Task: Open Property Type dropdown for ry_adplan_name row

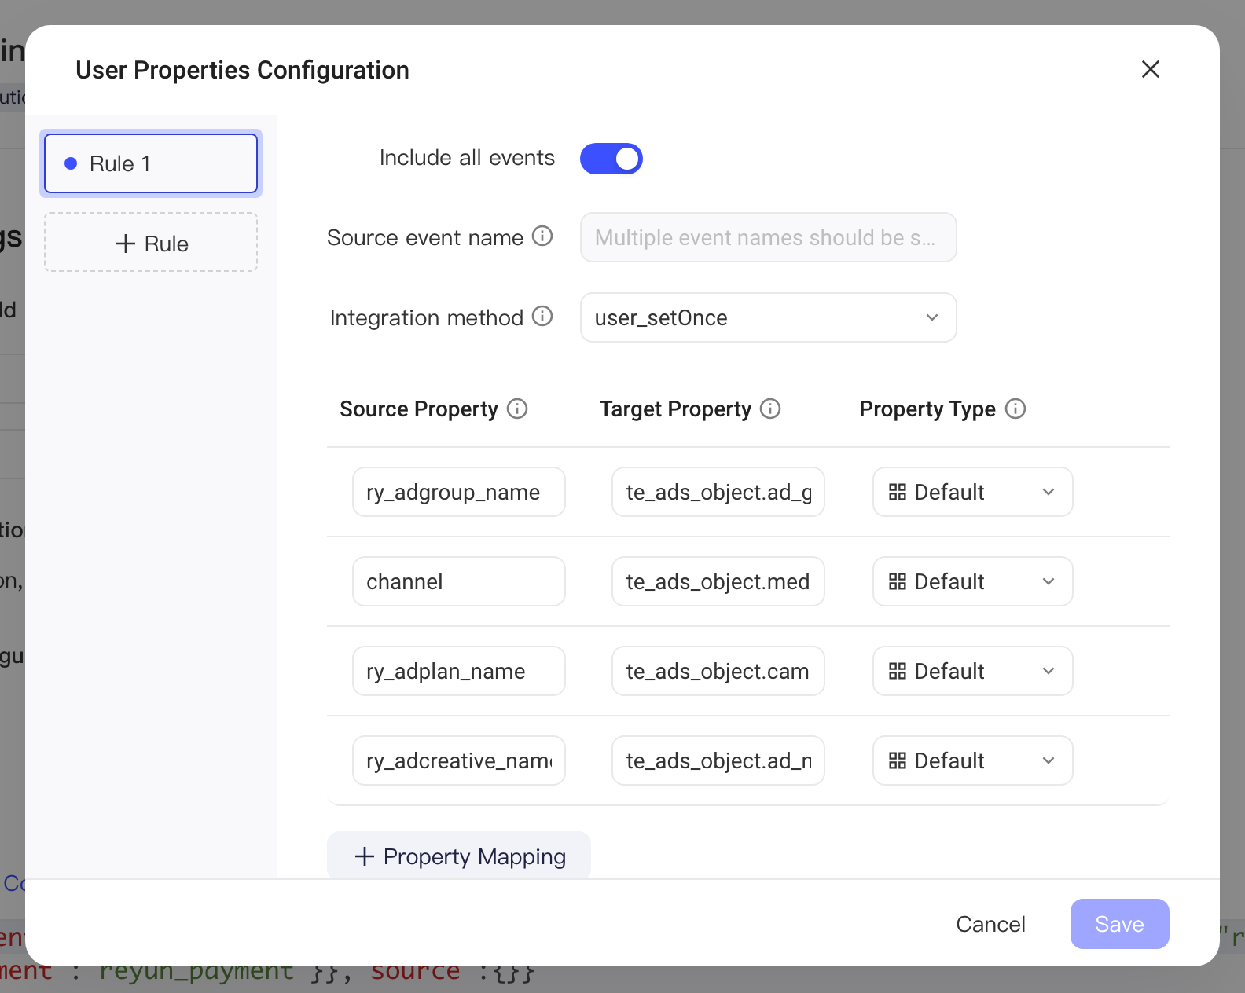Action: (972, 671)
